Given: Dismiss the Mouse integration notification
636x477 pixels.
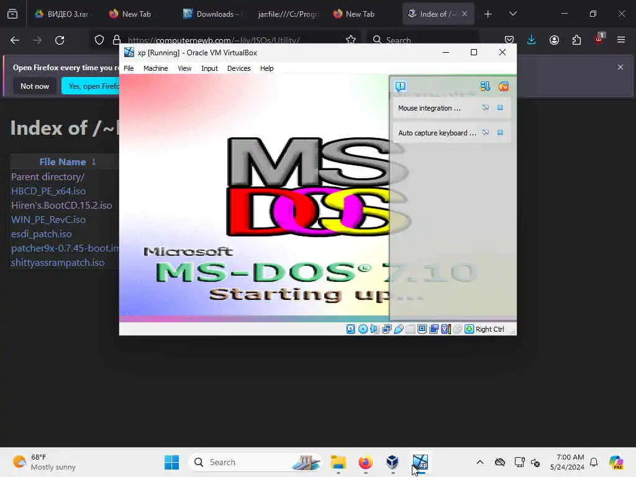Looking at the screenshot, I should point(500,108).
